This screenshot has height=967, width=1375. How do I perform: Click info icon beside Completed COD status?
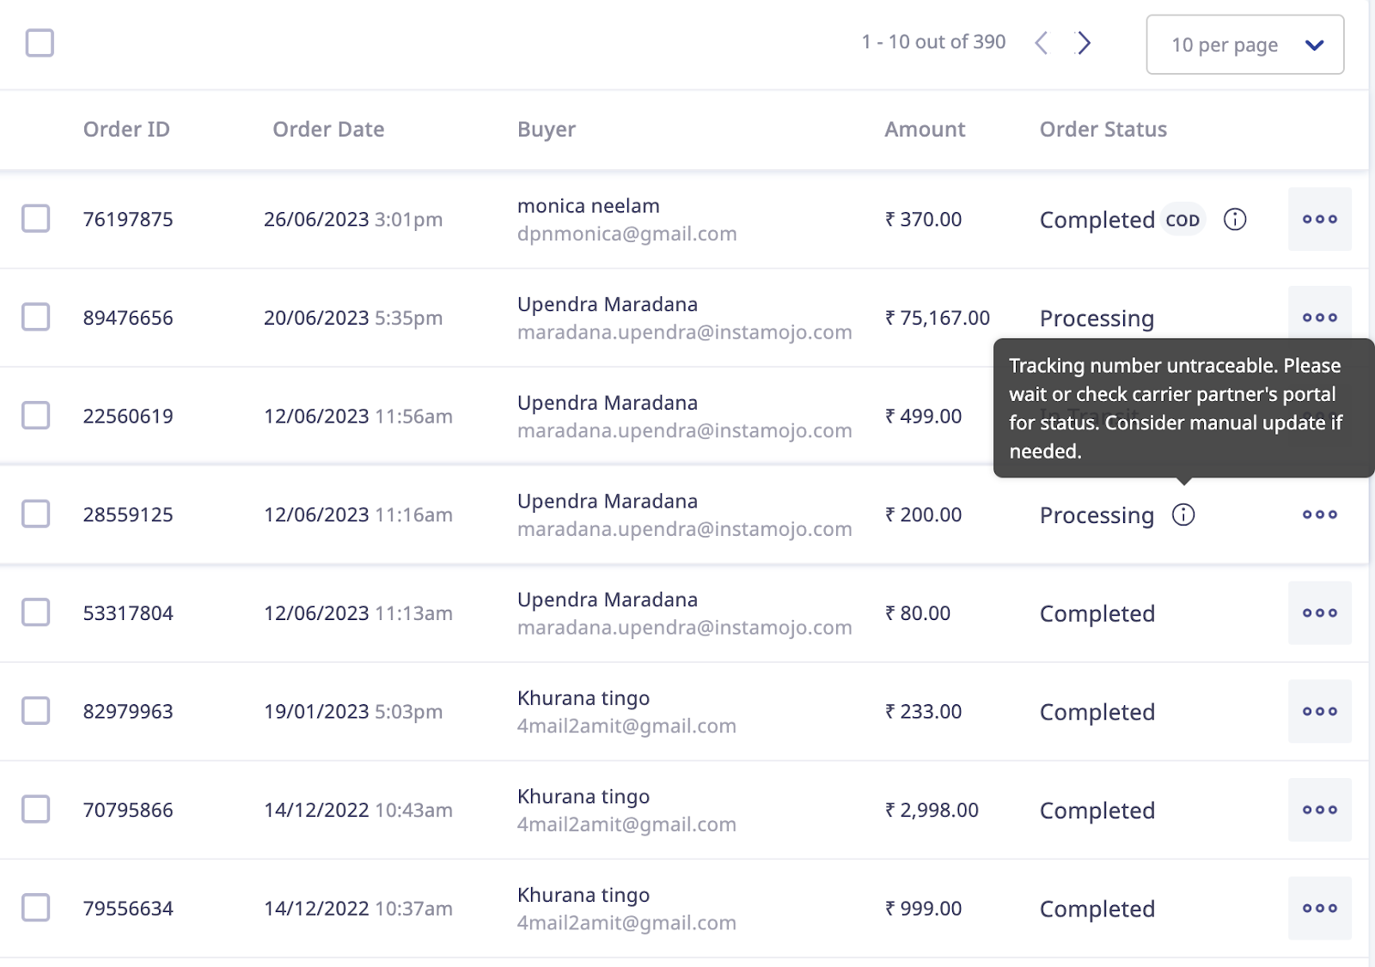tap(1234, 220)
